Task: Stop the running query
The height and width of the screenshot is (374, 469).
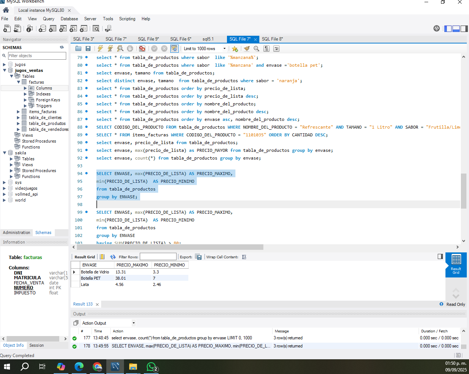Action: 130,49
